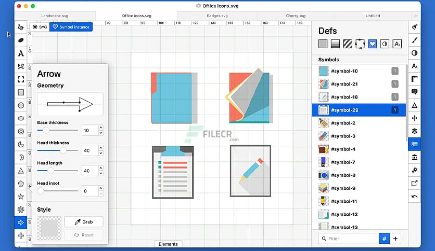Open the gears settings panel

[x=415, y=170]
